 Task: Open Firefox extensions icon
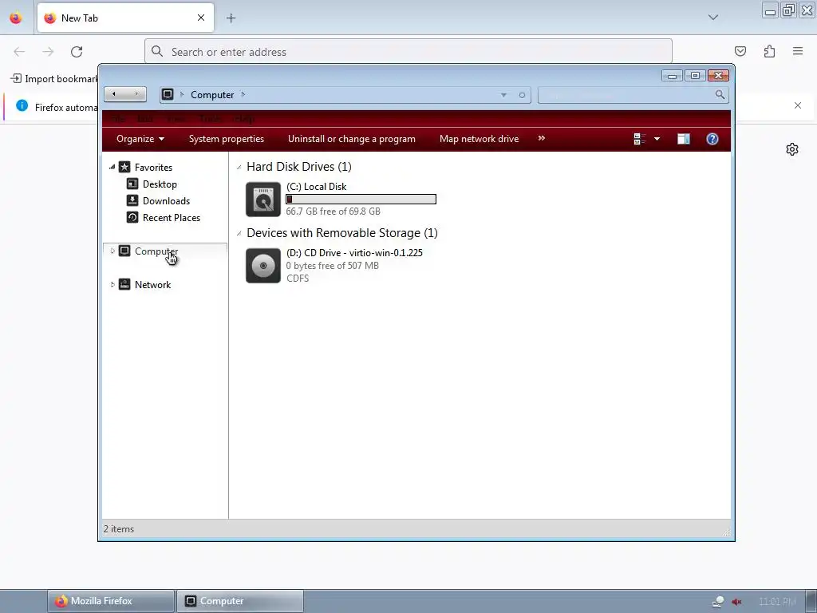click(x=769, y=51)
